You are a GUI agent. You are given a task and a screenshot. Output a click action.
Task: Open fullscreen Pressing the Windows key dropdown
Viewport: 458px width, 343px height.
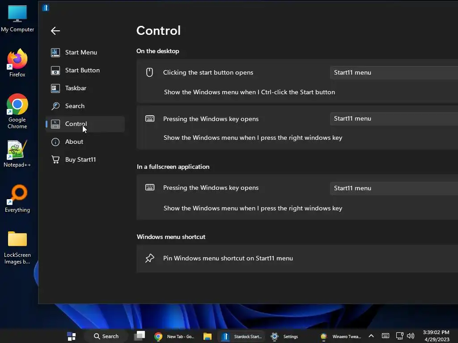(x=394, y=188)
